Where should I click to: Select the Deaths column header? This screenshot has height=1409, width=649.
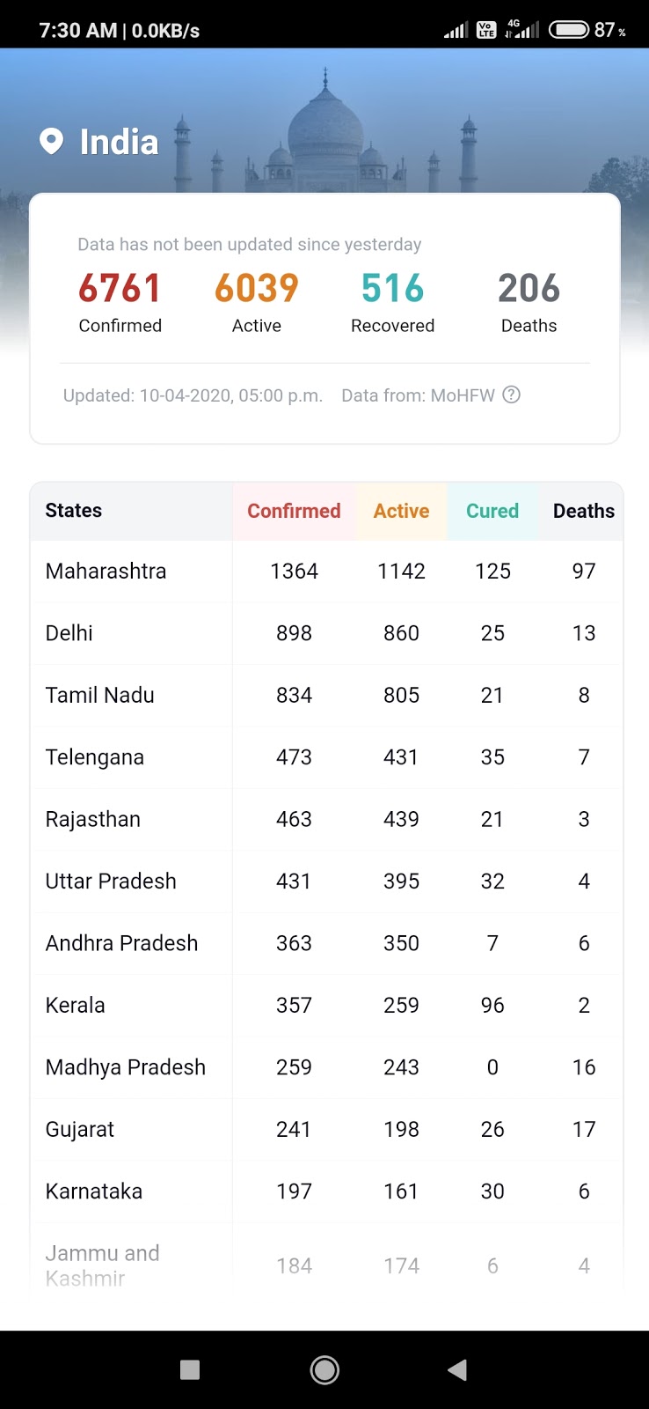[x=584, y=511]
